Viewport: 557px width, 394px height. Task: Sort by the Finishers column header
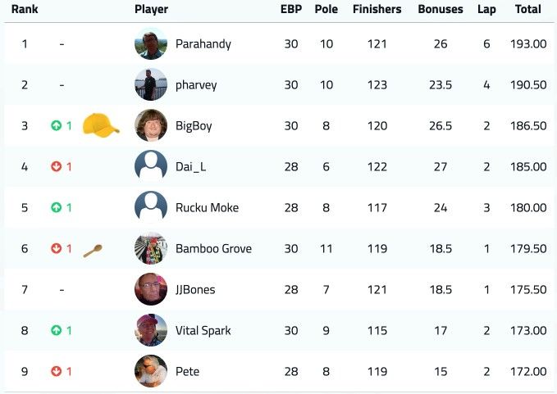(377, 9)
